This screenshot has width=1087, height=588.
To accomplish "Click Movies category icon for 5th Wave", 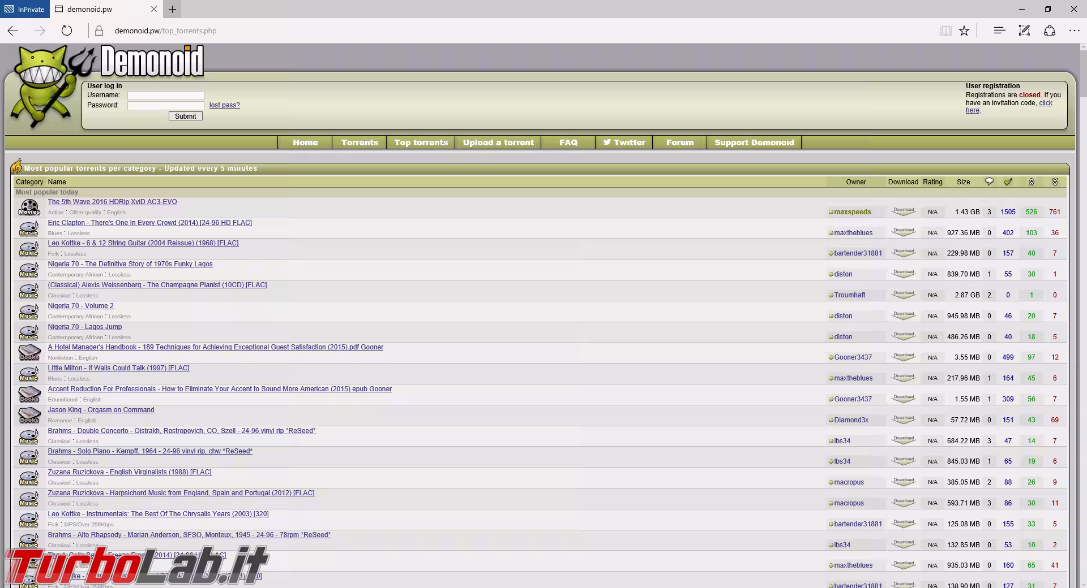I will 29,207.
